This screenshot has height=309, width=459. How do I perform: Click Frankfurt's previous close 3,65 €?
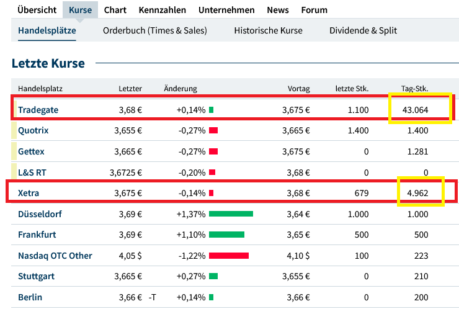[x=298, y=235]
